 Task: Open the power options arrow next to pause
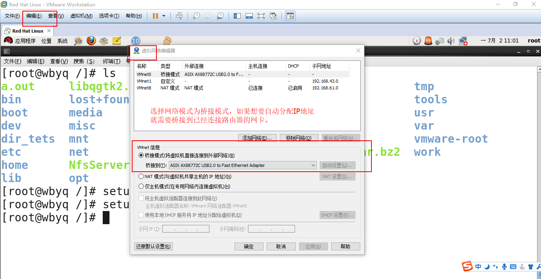164,16
